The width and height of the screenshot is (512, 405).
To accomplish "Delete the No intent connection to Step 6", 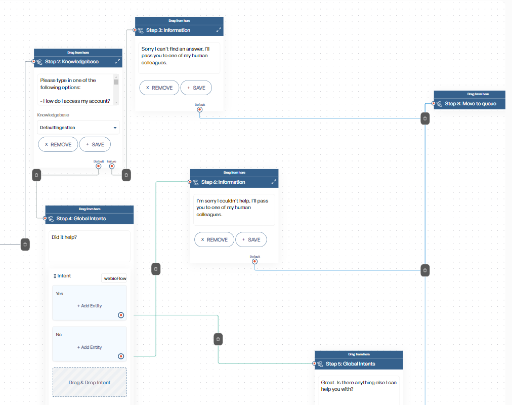I will click(156, 269).
